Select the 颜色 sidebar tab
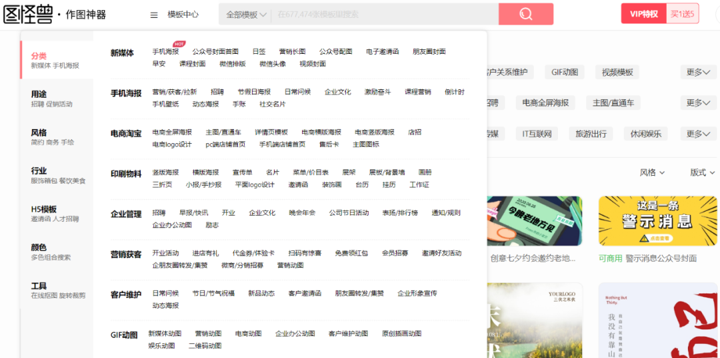This screenshot has width=720, height=358. pos(57,252)
